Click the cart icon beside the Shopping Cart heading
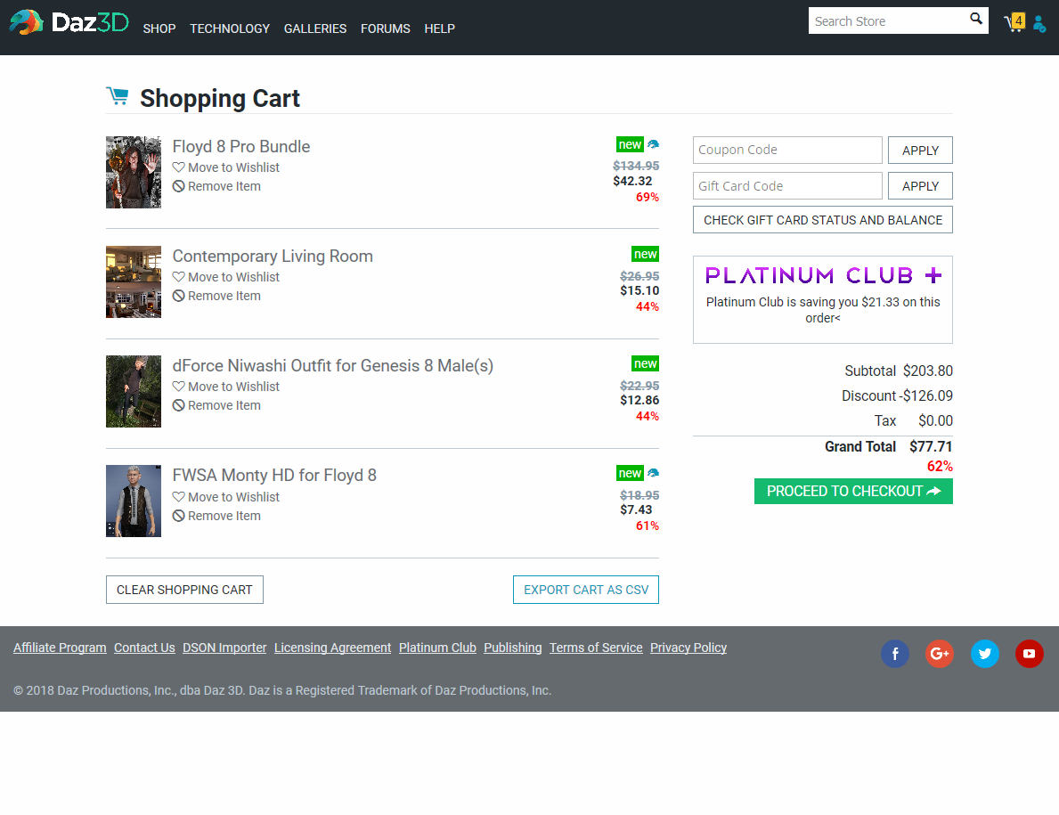The height and width of the screenshot is (815, 1059). click(x=118, y=94)
